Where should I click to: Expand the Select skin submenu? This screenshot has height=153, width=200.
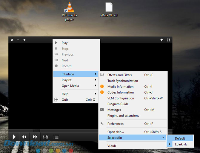(x=133, y=137)
